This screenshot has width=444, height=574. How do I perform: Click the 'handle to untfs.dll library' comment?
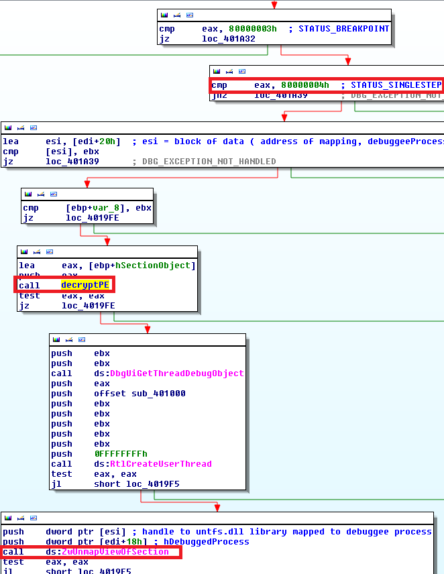tap(282, 532)
